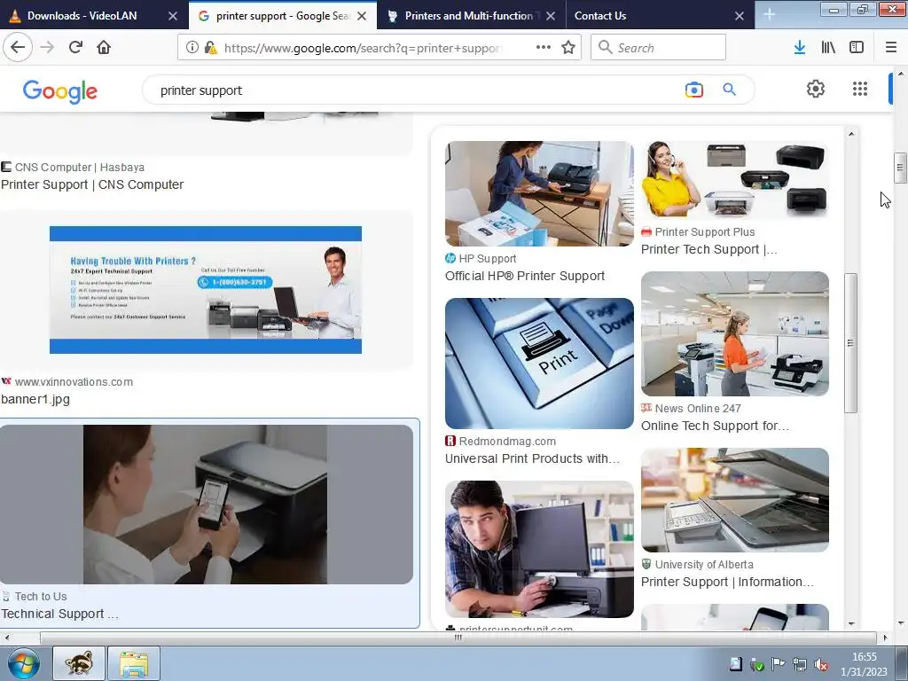Open Printer Support | Information link
908x681 pixels.
click(x=727, y=582)
